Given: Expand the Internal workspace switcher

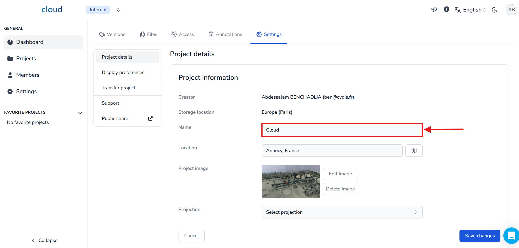Looking at the screenshot, I should coord(118,10).
